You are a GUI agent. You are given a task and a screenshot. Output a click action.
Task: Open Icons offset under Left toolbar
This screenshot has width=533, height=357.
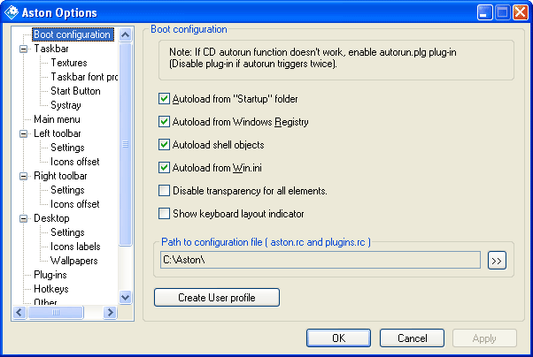74,162
